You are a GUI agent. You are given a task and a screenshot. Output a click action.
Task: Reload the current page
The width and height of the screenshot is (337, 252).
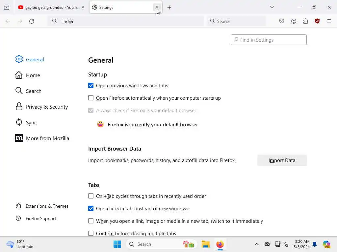32,21
